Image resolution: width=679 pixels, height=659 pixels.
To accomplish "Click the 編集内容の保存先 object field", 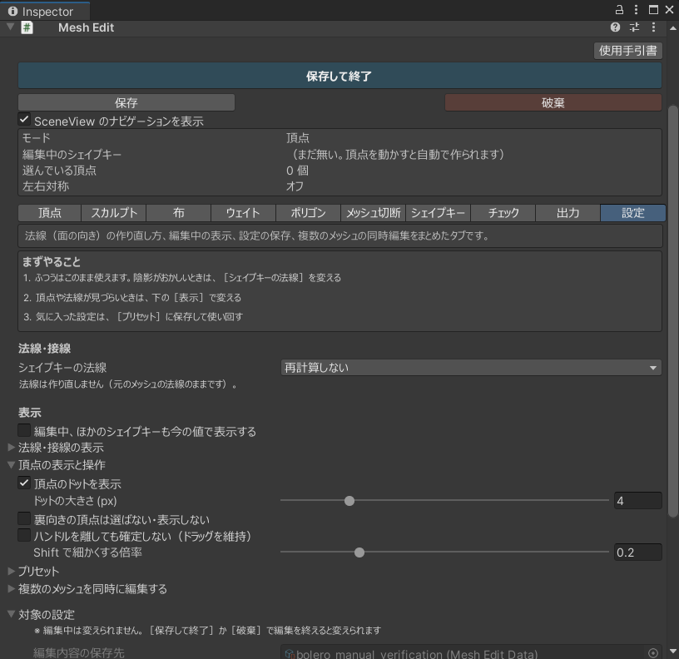I will 471,652.
